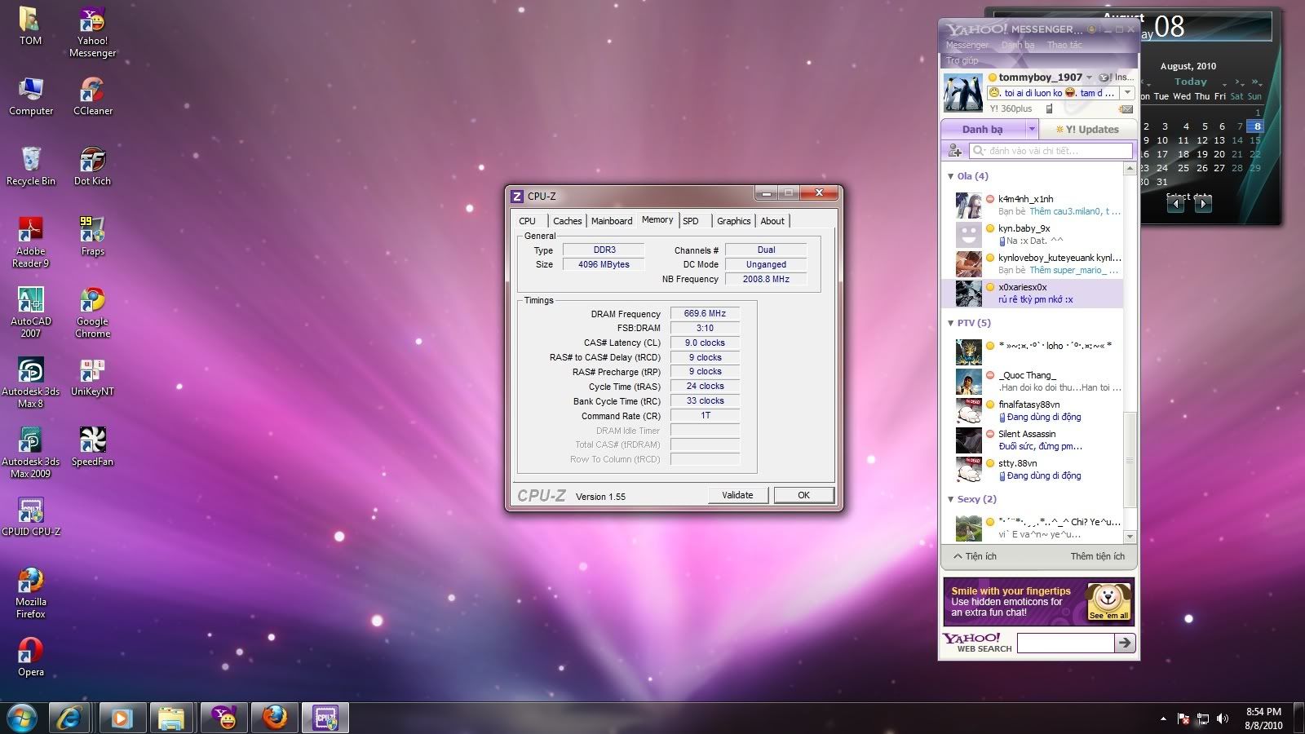Open Autodesk 3ds Max 2009 shortcut
The width and height of the screenshot is (1305, 734).
[x=30, y=453]
